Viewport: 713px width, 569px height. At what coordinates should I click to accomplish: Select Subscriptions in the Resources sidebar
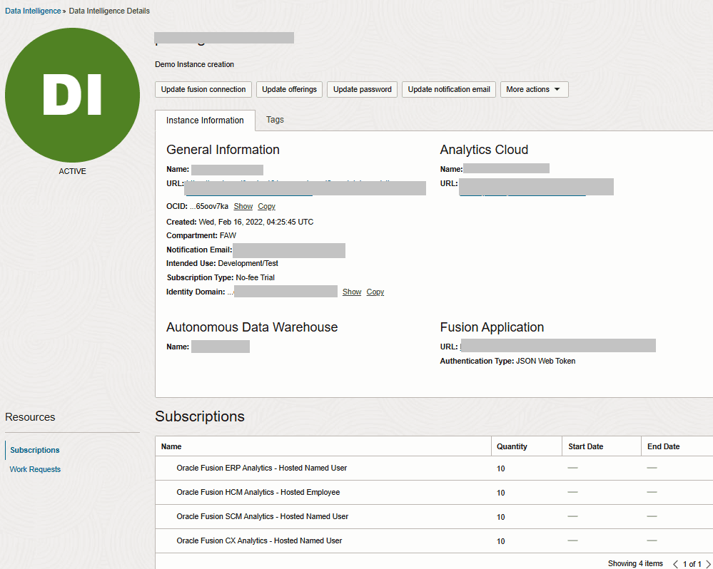[x=34, y=450]
